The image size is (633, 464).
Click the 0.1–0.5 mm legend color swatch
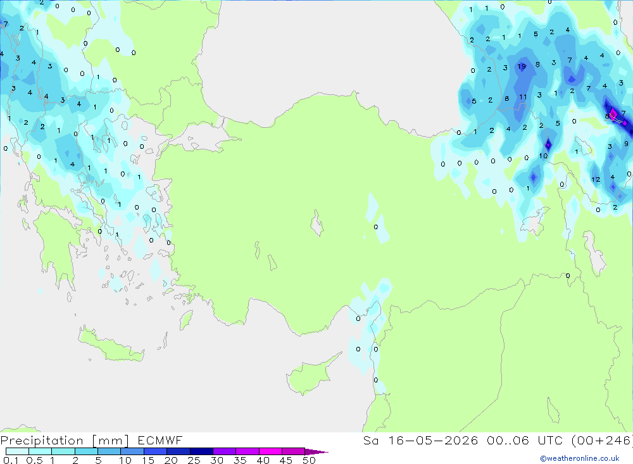pyautogui.click(x=17, y=451)
